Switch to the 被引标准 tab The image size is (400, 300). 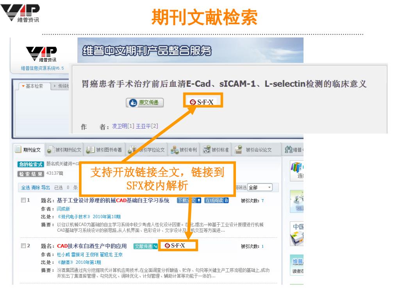click(x=216, y=150)
